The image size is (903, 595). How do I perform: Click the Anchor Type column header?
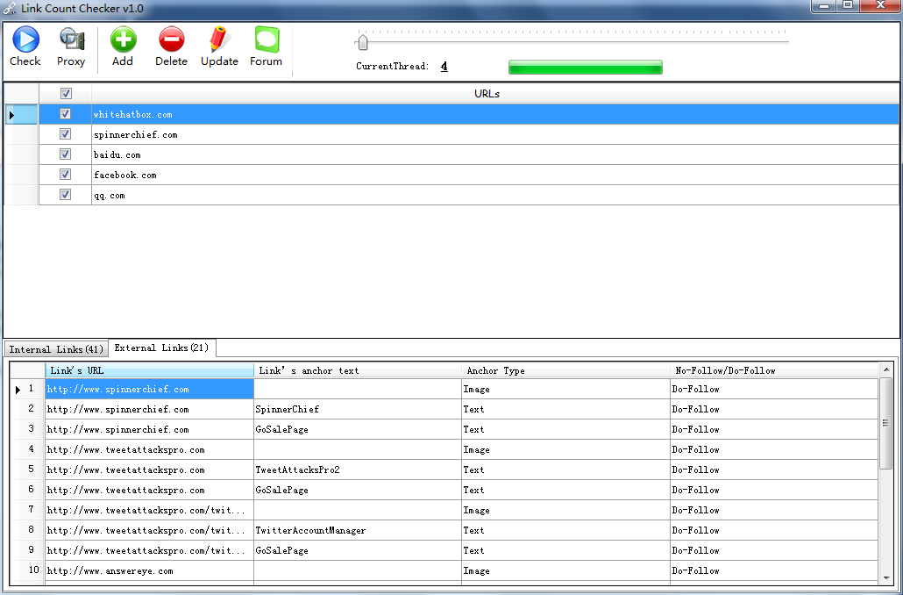pos(565,370)
